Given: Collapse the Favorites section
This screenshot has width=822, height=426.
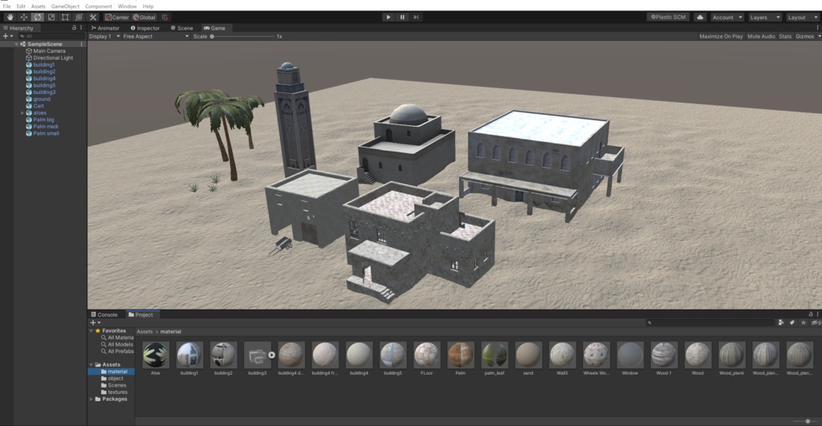Looking at the screenshot, I should point(92,331).
